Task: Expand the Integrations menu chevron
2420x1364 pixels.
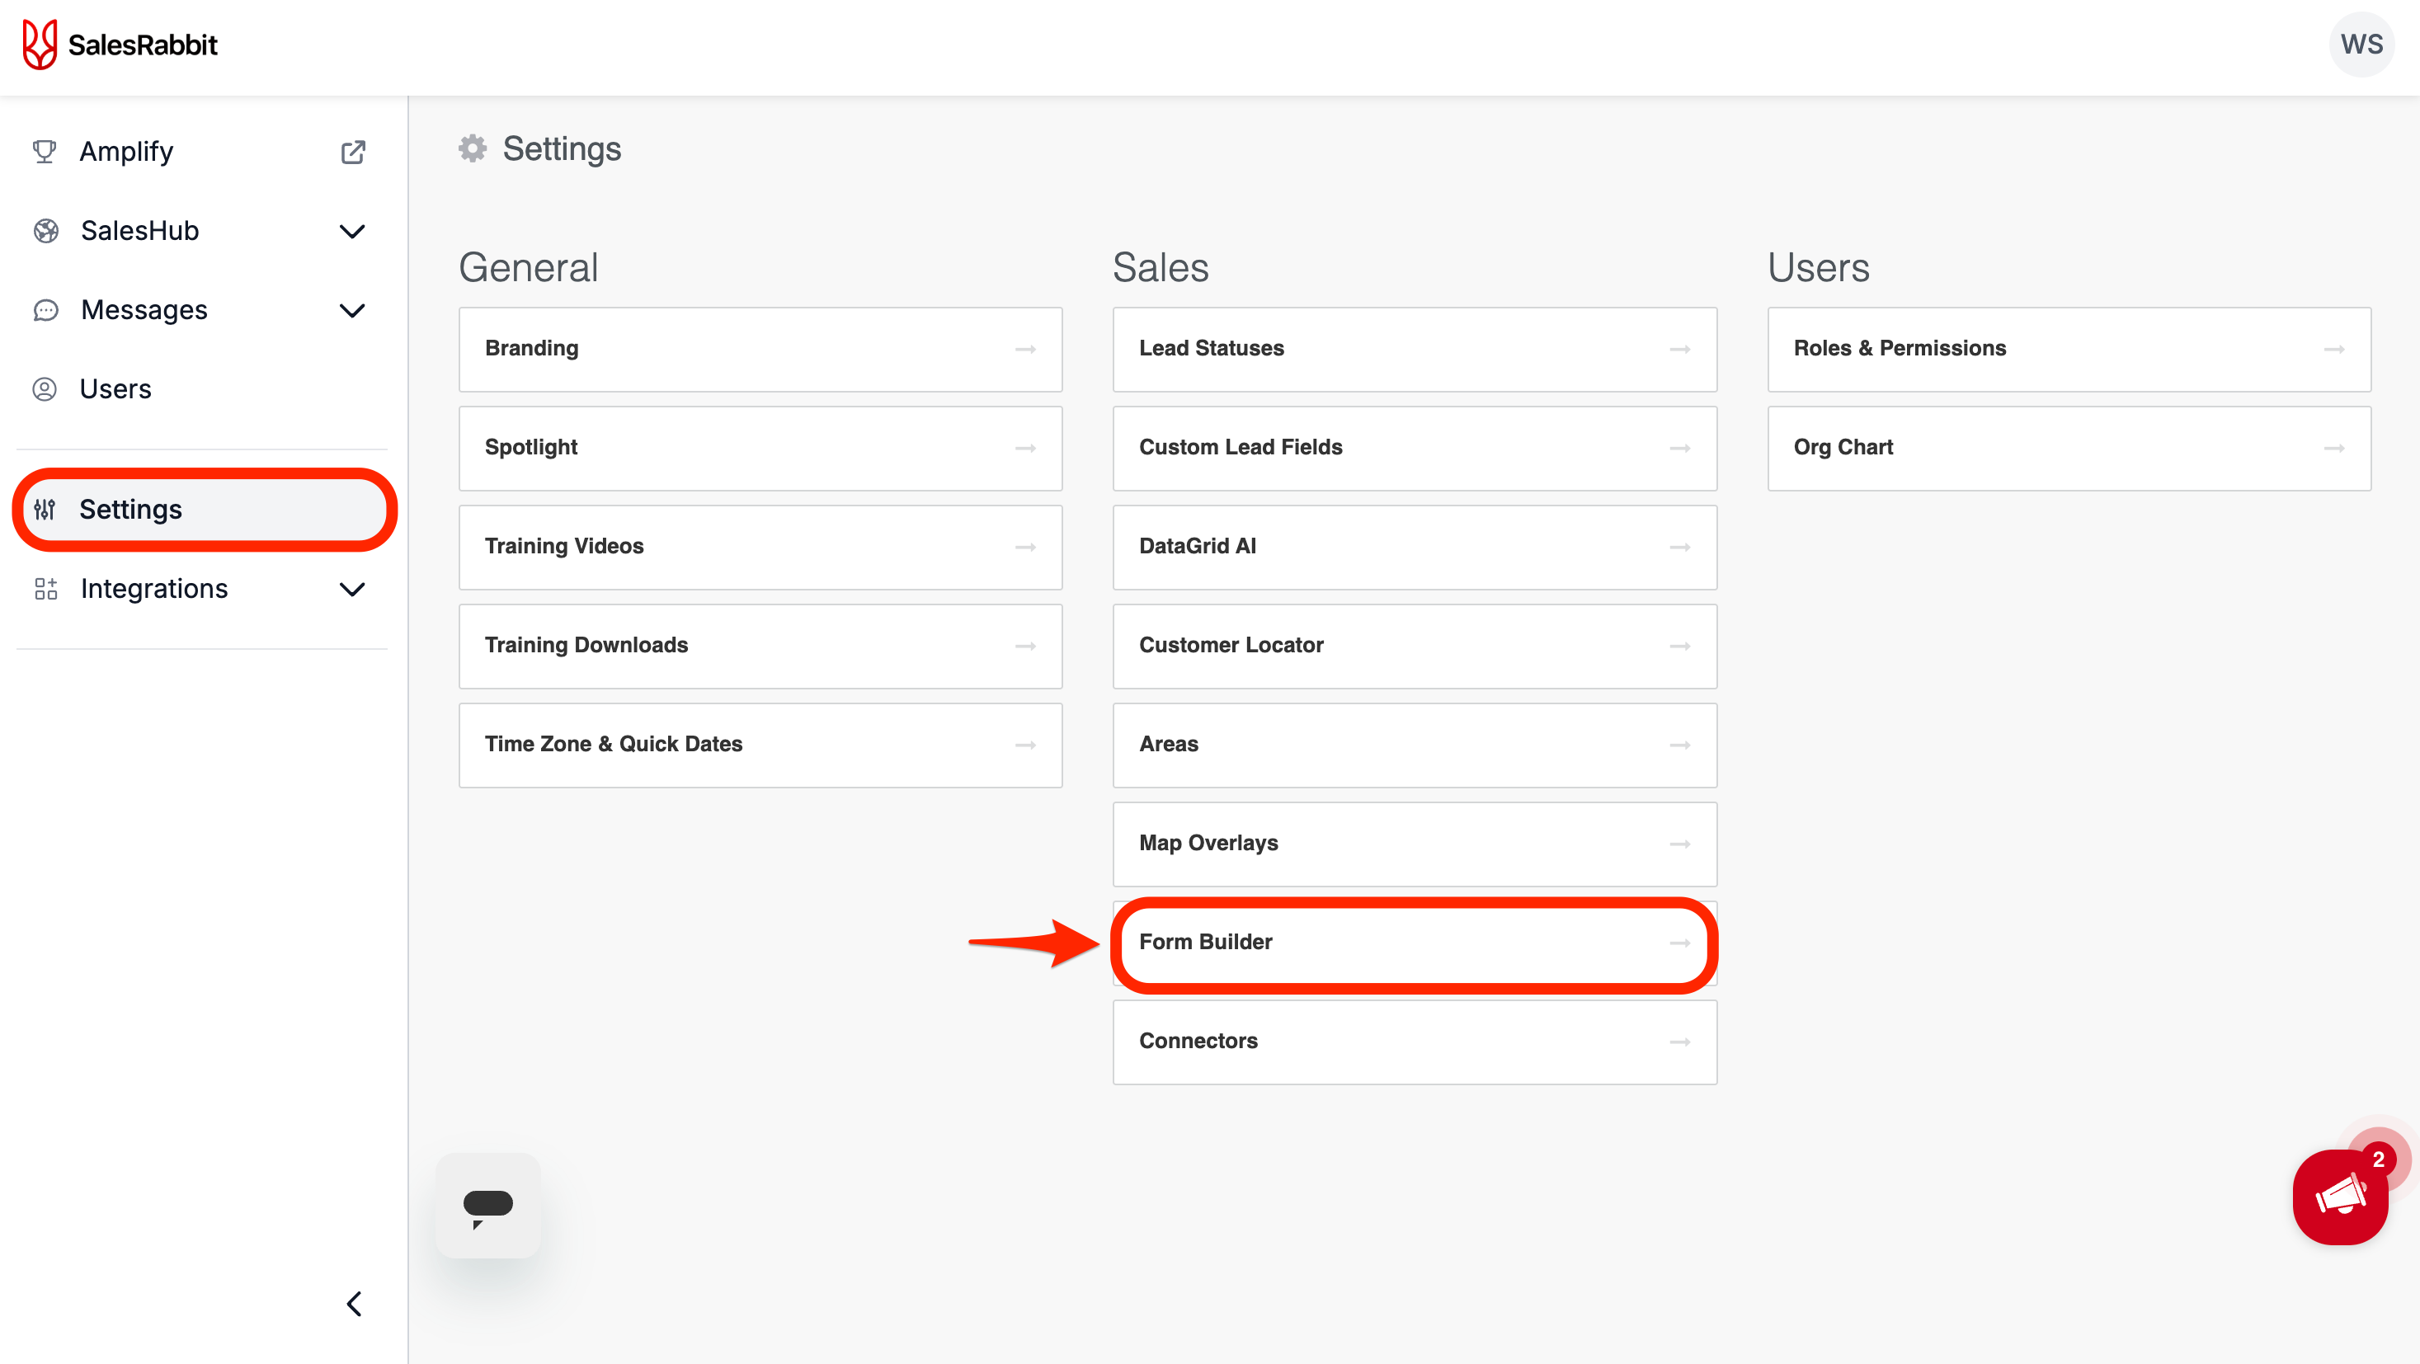Action: point(351,589)
